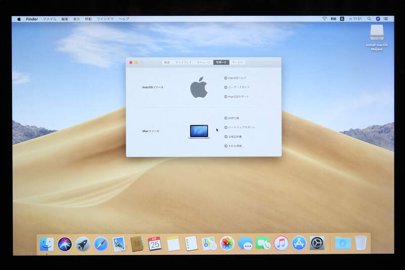Open Launchpad rocket icon in Dock
This screenshot has width=405, height=270.
coord(83,244)
